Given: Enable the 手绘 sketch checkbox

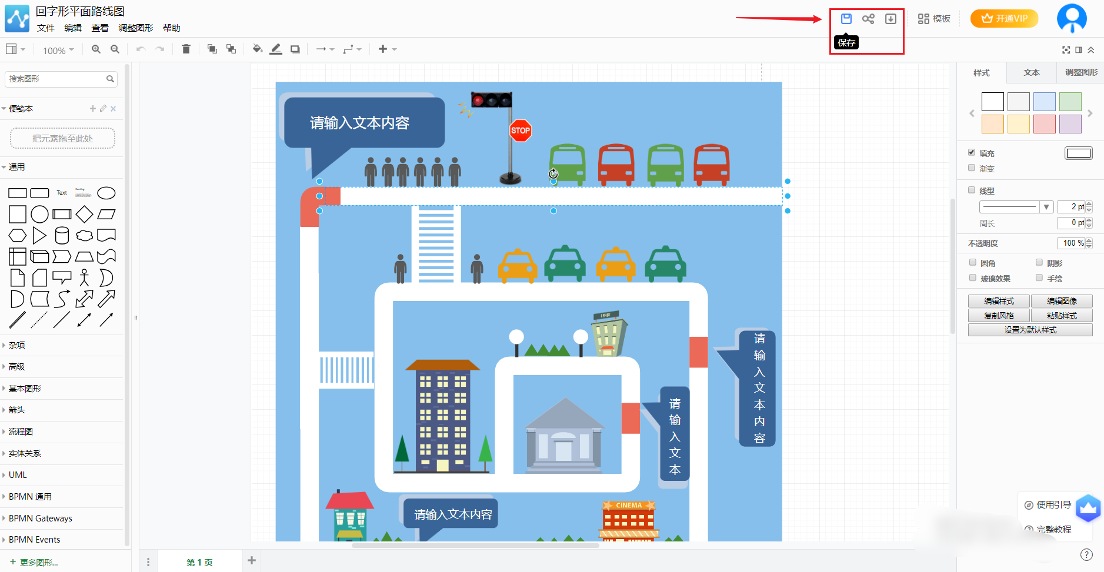Looking at the screenshot, I should coord(1039,277).
